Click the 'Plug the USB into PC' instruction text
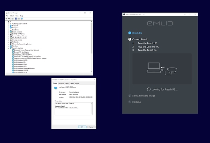 click(148, 47)
